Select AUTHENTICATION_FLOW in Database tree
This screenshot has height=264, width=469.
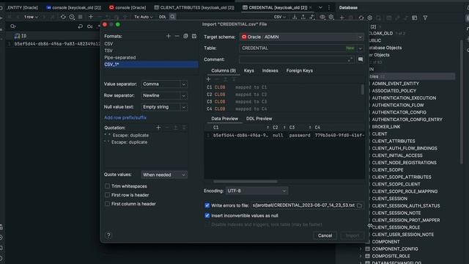398,105
